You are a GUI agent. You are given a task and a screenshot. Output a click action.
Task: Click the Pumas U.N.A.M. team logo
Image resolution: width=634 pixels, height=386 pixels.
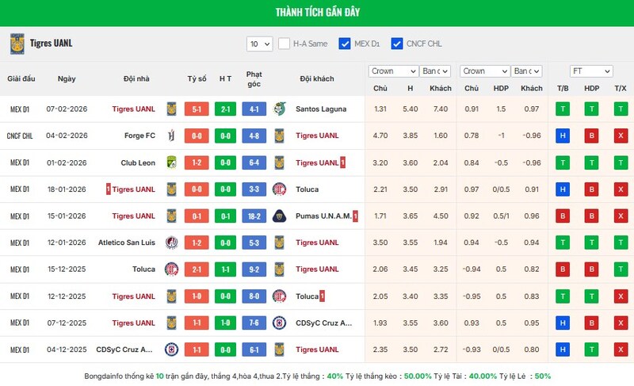coord(279,216)
